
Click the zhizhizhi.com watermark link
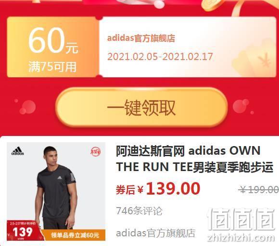click(241, 238)
